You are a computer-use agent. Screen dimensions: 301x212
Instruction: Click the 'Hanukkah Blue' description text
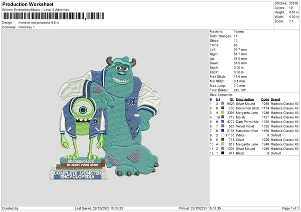pos(247,131)
